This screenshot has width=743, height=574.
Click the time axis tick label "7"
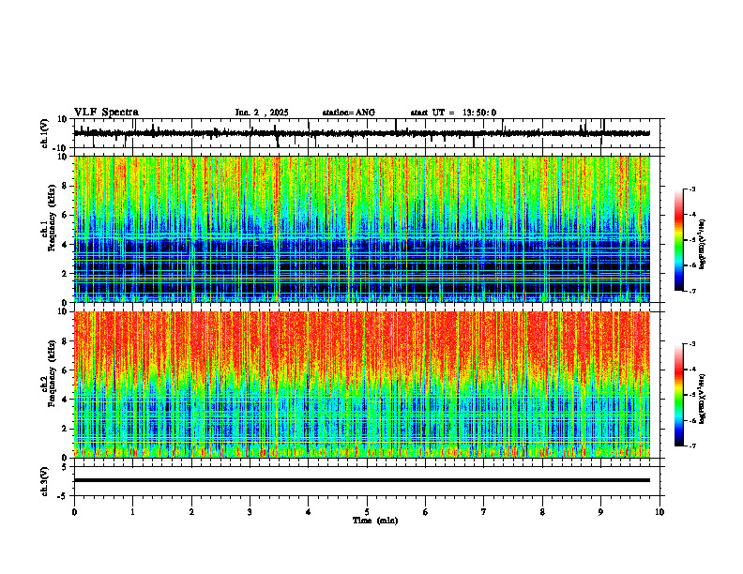(x=484, y=512)
